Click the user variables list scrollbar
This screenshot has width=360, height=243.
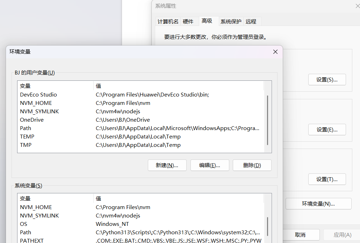268,120
